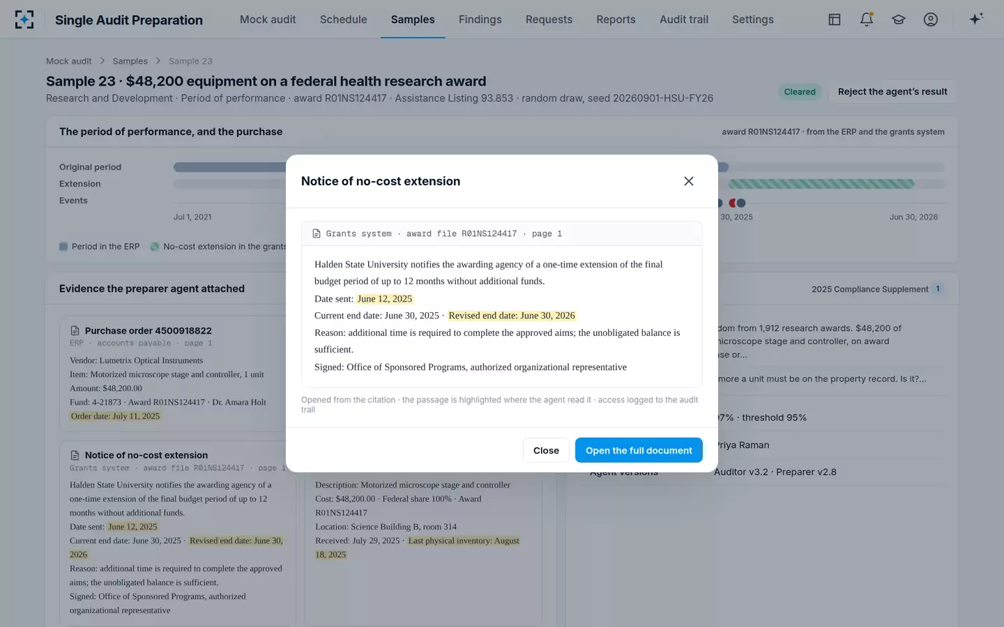This screenshot has height=627, width=1004.
Task: Click the Cleared status badge
Action: pyautogui.click(x=800, y=92)
